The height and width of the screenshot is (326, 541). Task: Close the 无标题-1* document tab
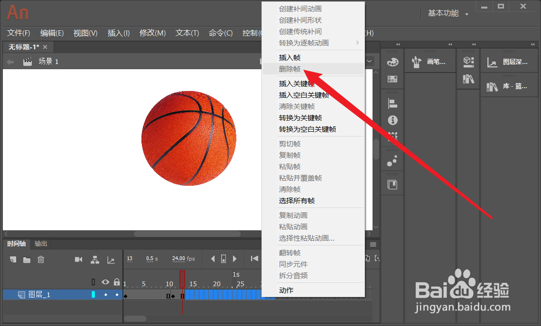45,47
